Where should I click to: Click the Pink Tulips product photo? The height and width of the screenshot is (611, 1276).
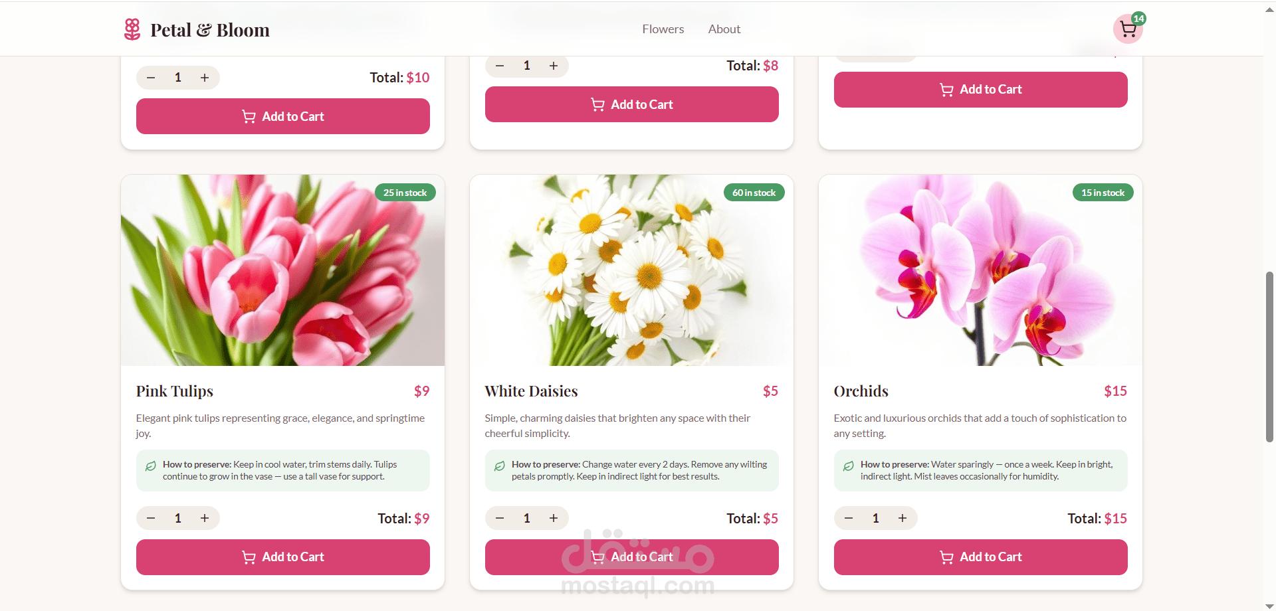[282, 270]
